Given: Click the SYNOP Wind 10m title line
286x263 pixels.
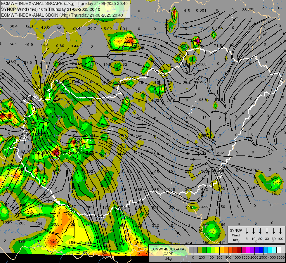Looking at the screenshot, I should (x=51, y=9).
